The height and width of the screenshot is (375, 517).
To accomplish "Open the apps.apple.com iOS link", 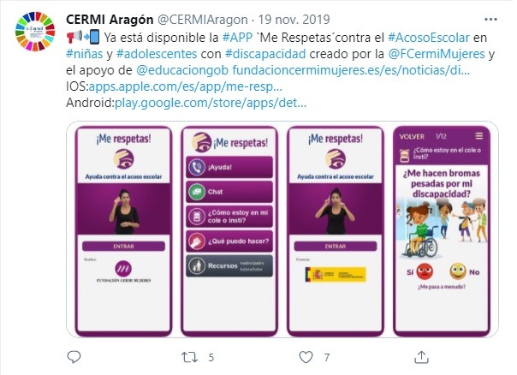I will click(x=185, y=86).
